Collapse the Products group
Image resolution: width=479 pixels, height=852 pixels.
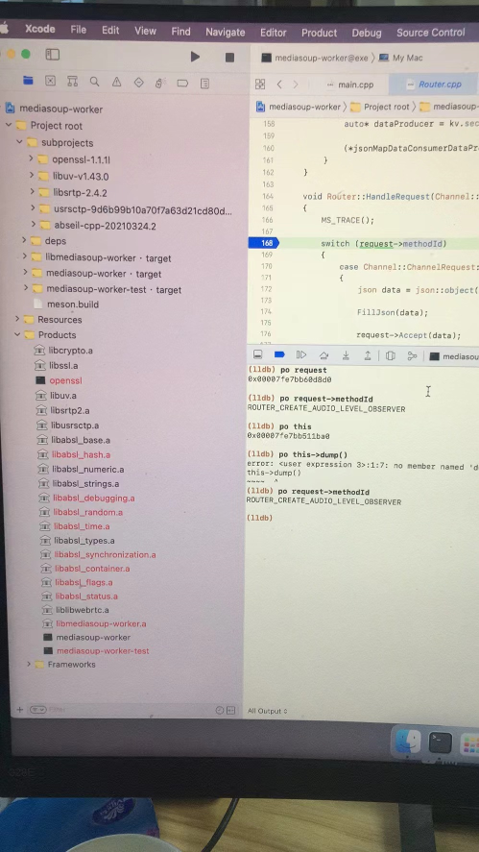(17, 334)
